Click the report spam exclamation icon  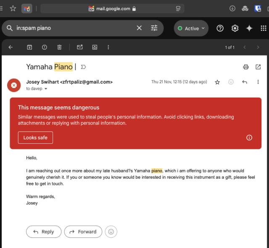(x=45, y=47)
